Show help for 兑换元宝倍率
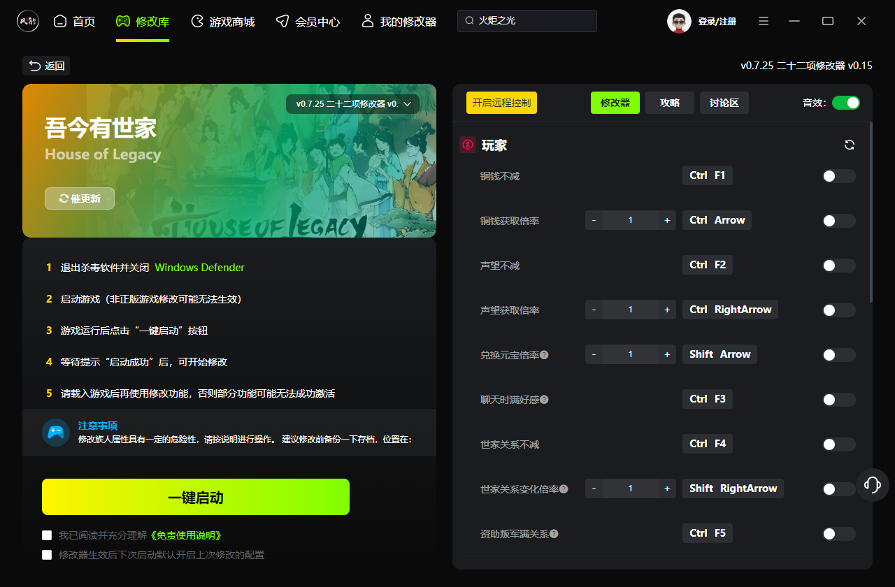 (544, 355)
